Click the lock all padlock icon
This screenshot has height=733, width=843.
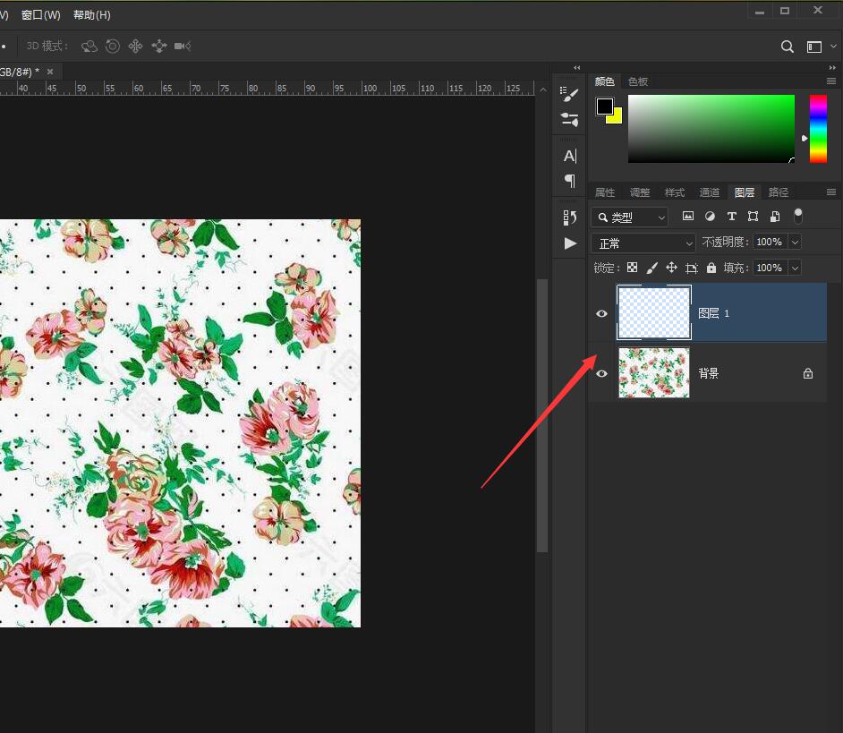click(711, 268)
